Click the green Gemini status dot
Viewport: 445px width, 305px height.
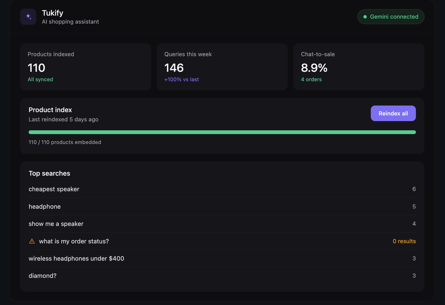pos(365,17)
